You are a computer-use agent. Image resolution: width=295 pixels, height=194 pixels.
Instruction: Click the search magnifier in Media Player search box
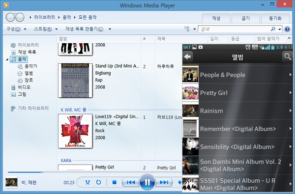coord(273,29)
